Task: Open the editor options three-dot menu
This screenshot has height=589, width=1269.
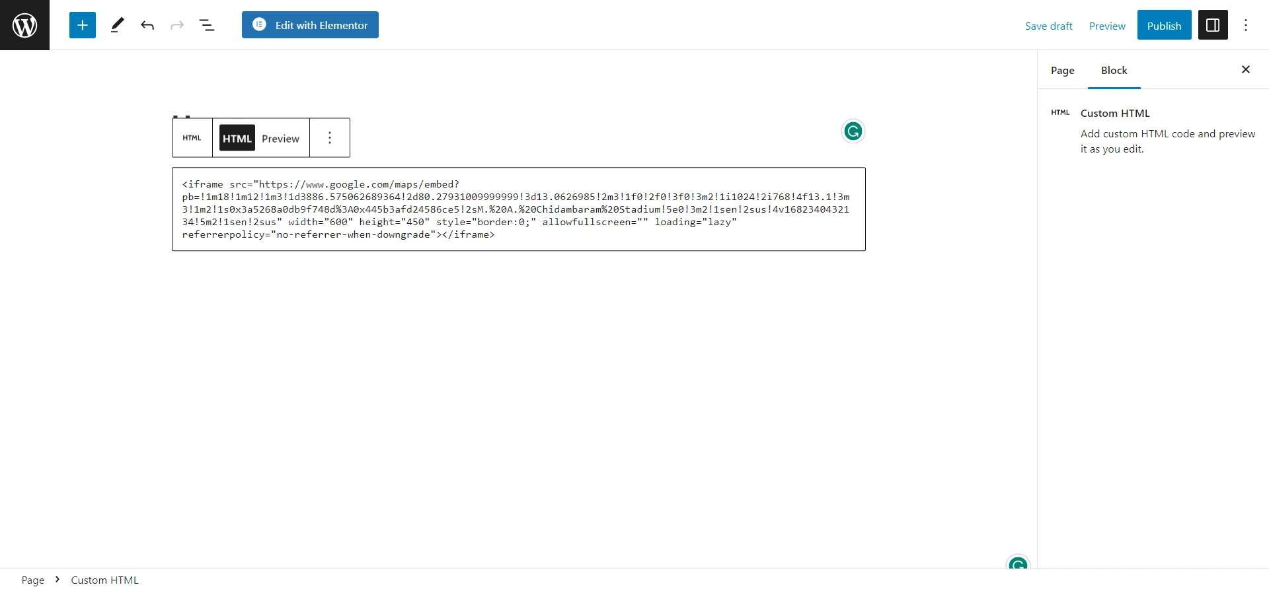Action: click(x=1246, y=25)
